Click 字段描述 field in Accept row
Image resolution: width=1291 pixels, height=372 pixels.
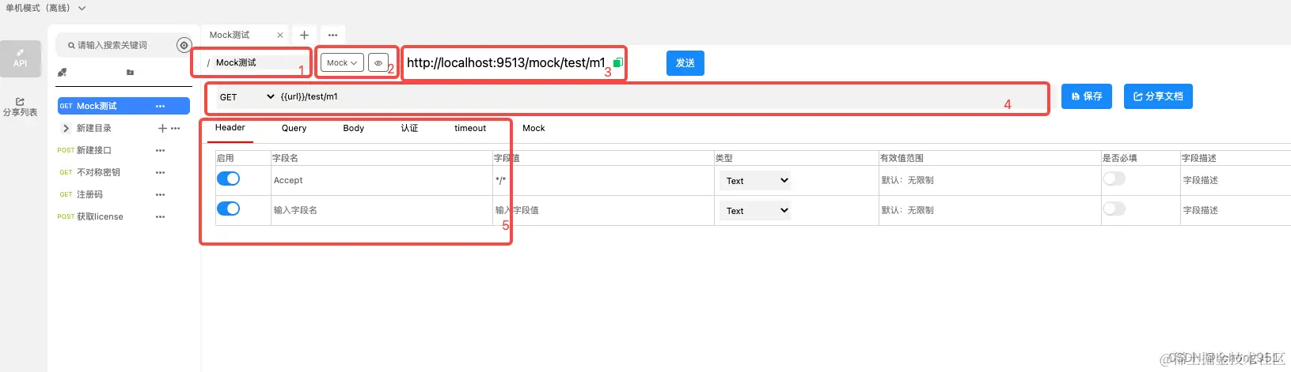point(1235,180)
